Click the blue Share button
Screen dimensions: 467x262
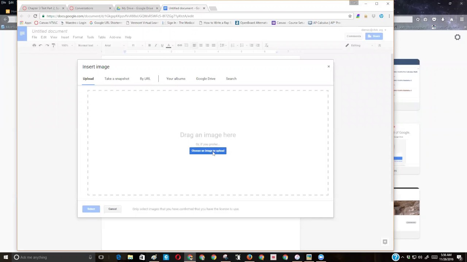(x=374, y=36)
